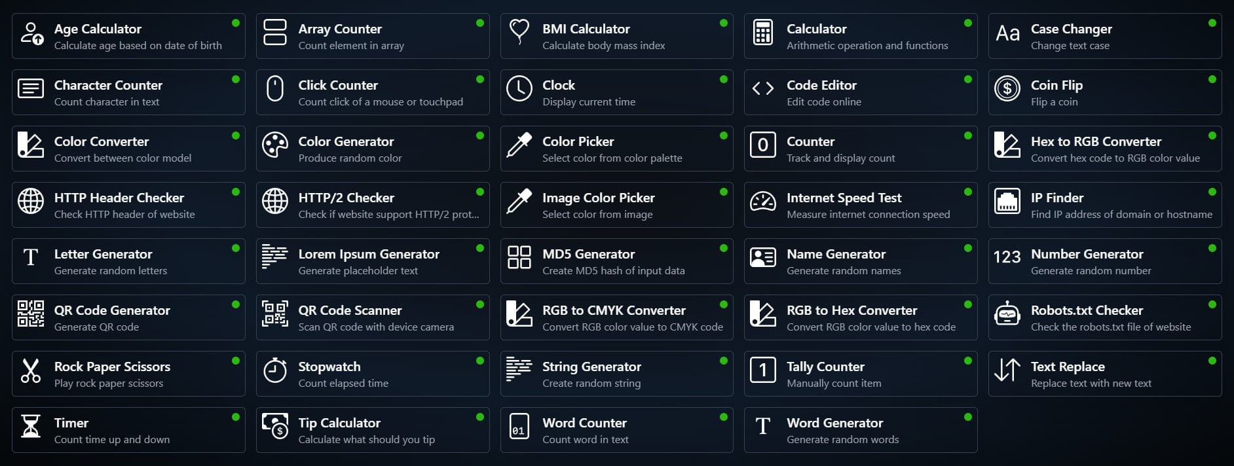This screenshot has height=466, width=1234.
Task: Click the green status dot on Age Calculator
Action: 236,23
